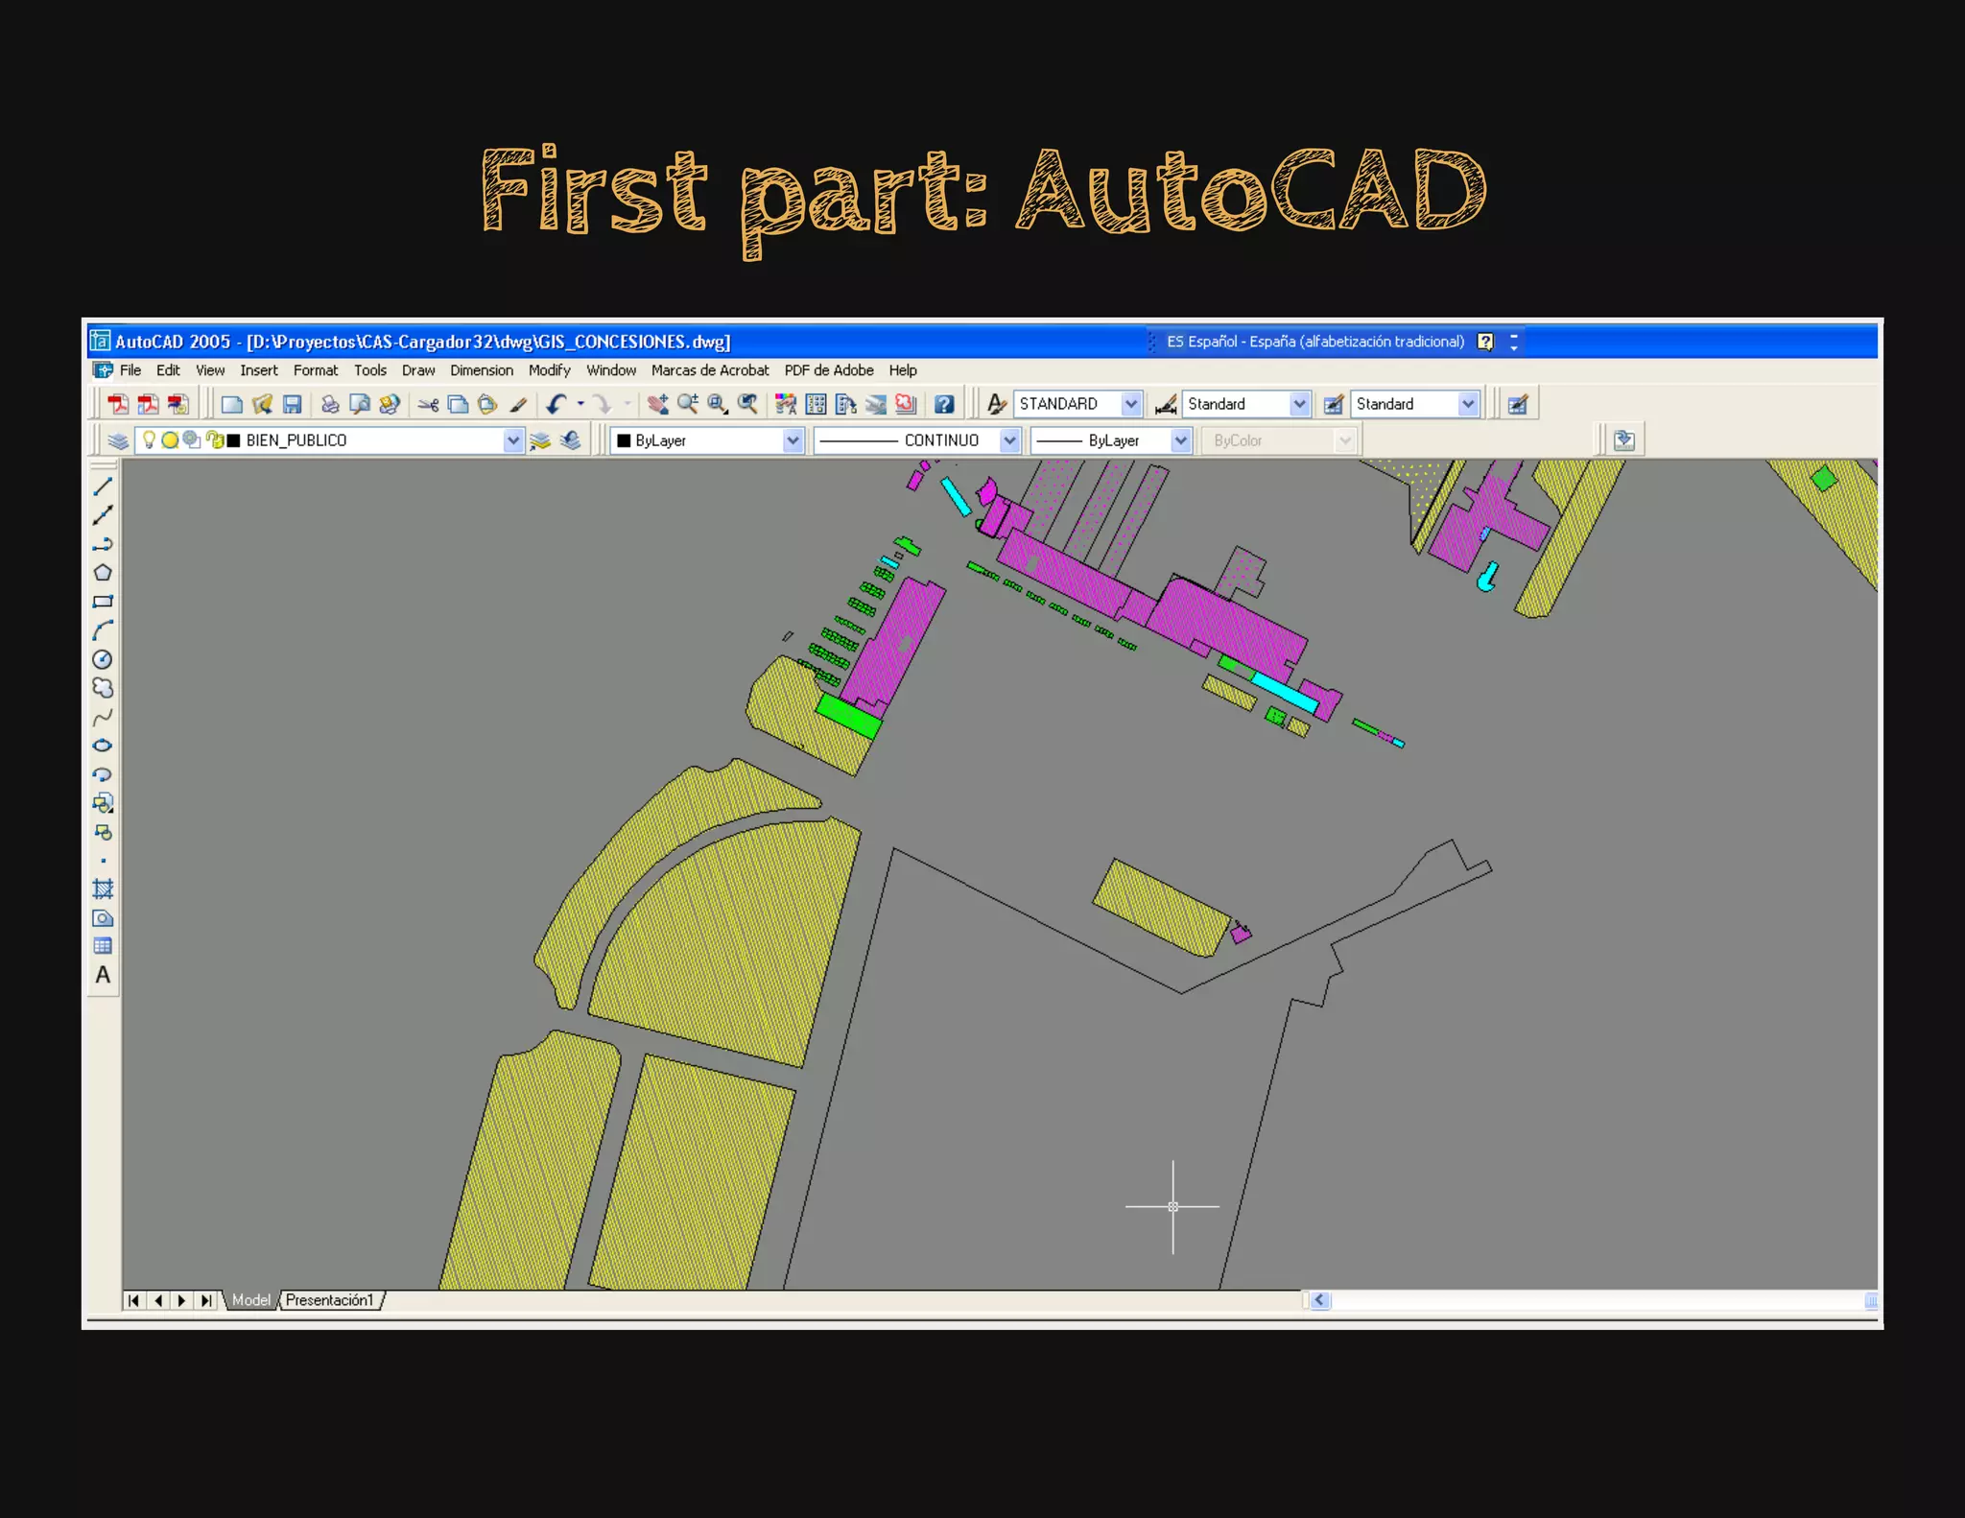
Task: Open the Layer Properties Manager icon
Action: pos(118,440)
